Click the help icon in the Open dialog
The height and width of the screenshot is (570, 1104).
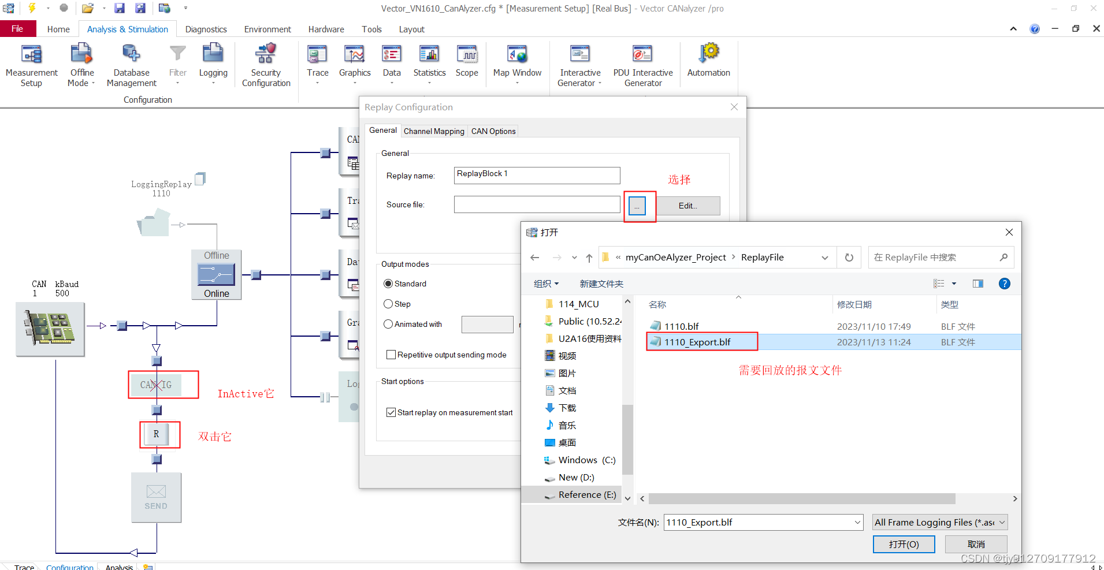pyautogui.click(x=1005, y=284)
